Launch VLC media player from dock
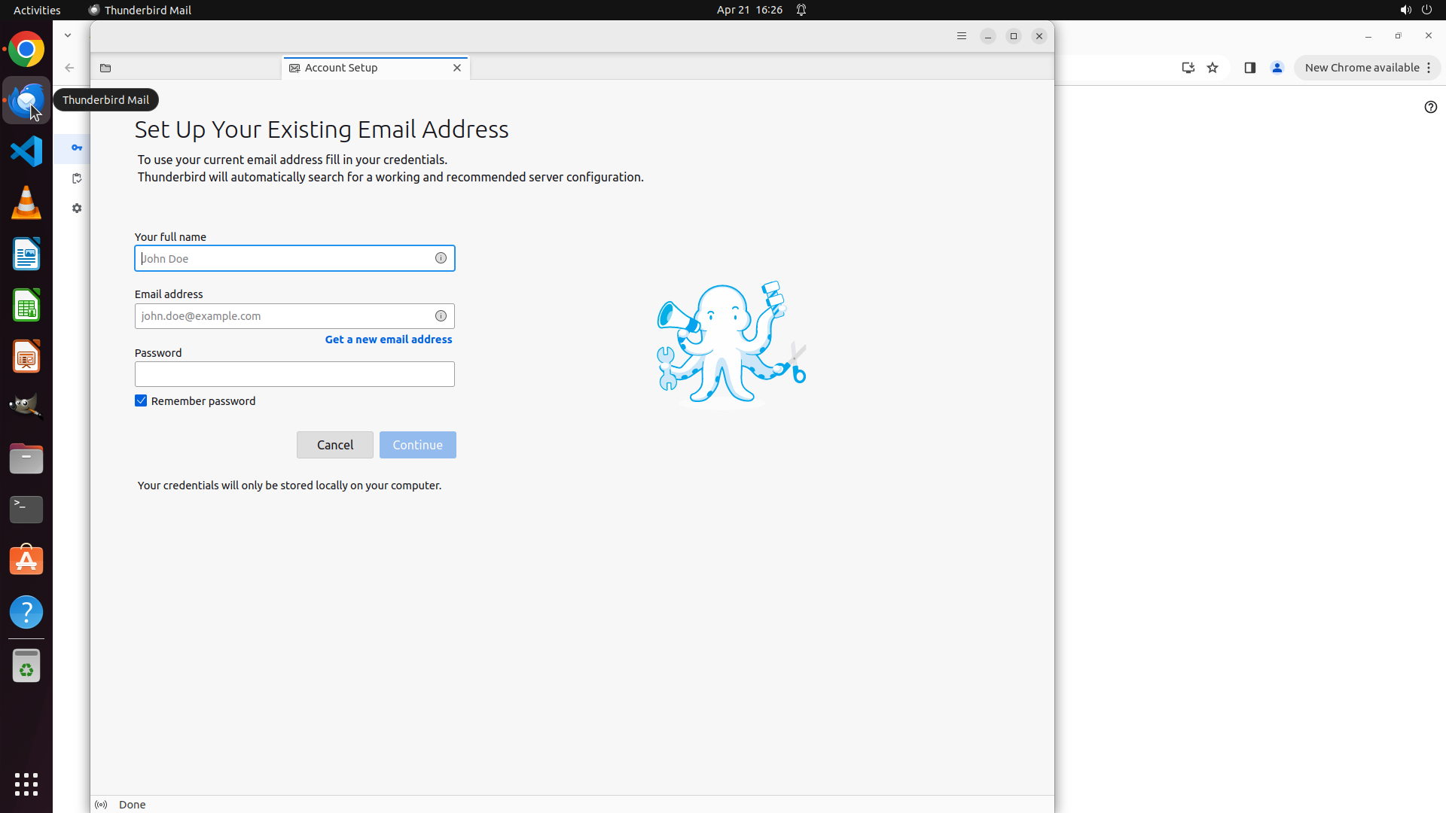The image size is (1446, 813). 26,202
